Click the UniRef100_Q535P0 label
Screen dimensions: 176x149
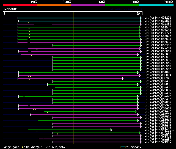point(158,60)
